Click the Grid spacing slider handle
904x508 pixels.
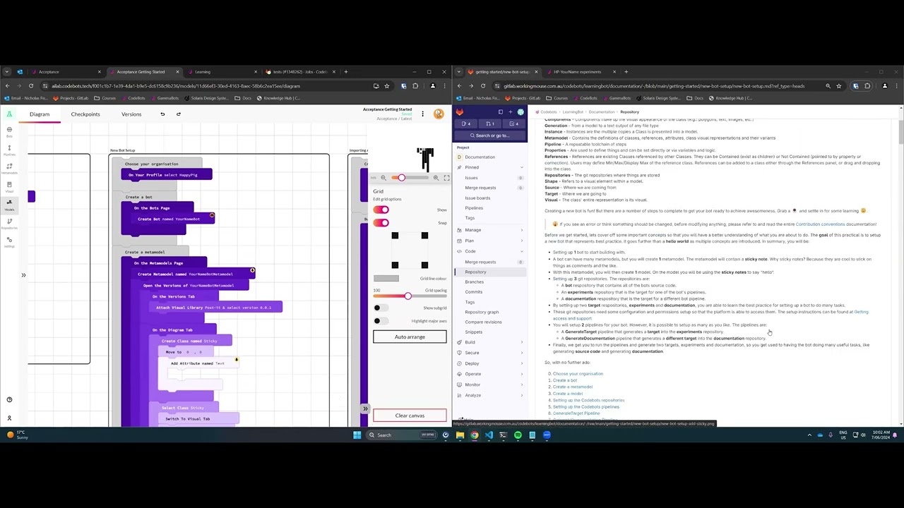[x=408, y=296]
